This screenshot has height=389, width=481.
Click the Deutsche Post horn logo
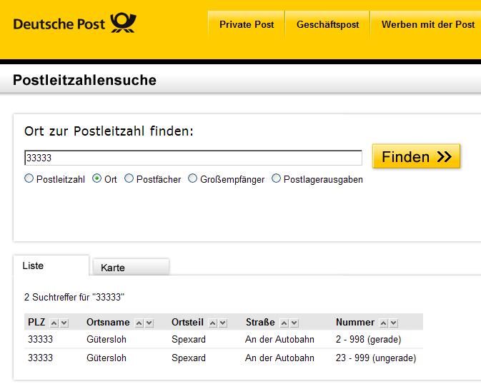point(123,24)
